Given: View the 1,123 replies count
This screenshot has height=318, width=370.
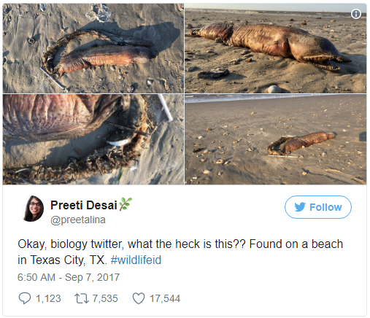Looking at the screenshot, I should pos(48,298).
